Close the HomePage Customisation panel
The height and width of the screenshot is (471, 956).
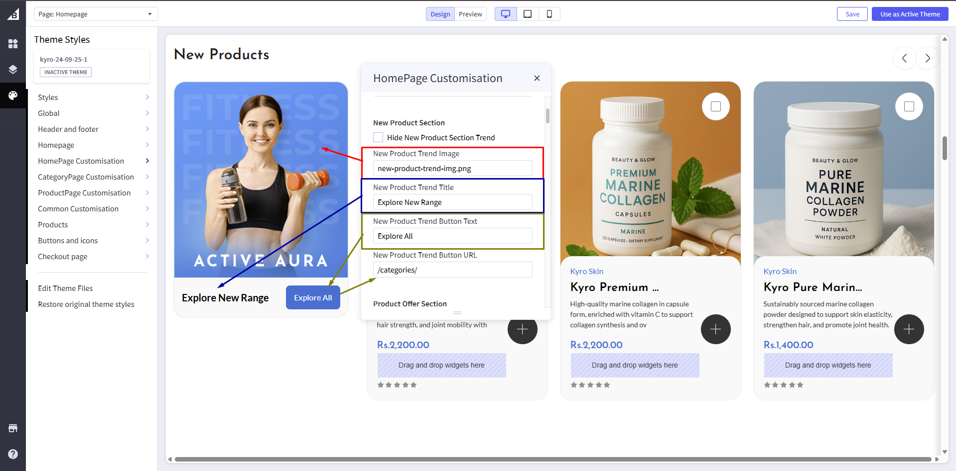click(537, 78)
